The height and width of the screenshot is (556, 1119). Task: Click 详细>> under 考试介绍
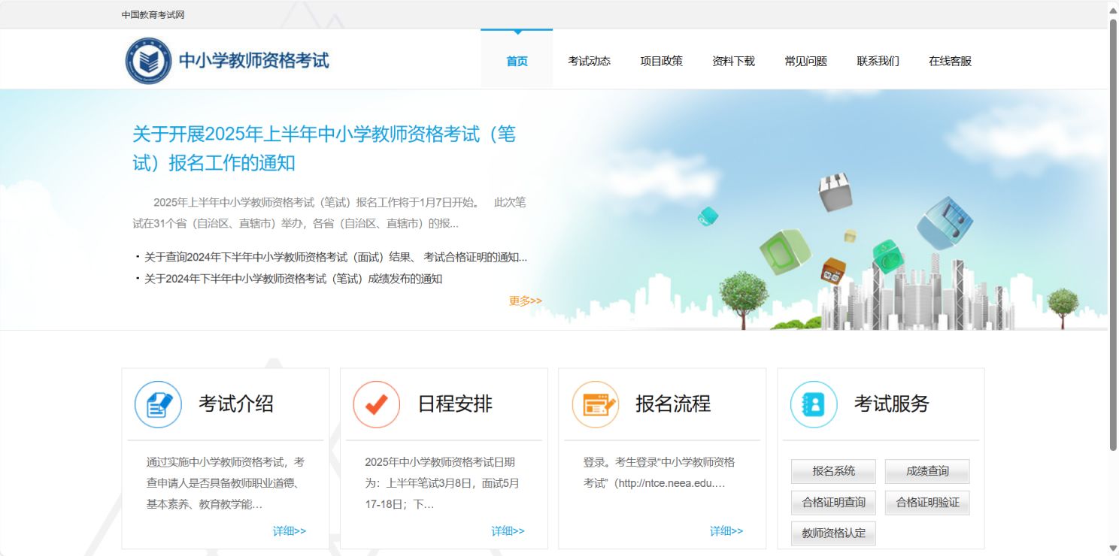tap(289, 530)
